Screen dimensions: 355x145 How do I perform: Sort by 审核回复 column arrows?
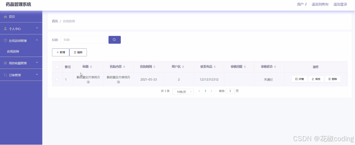245,67
